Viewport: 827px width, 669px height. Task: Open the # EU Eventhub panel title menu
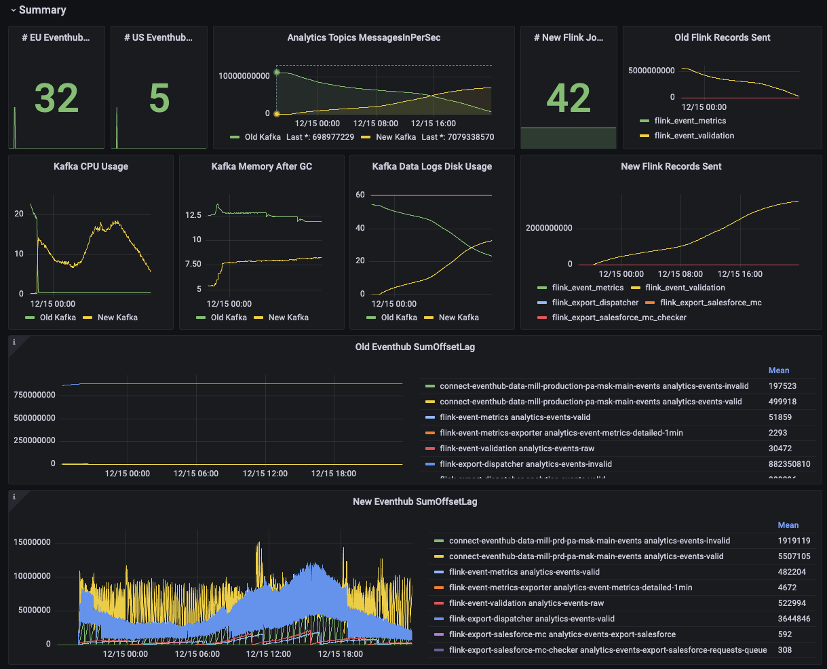(x=56, y=37)
